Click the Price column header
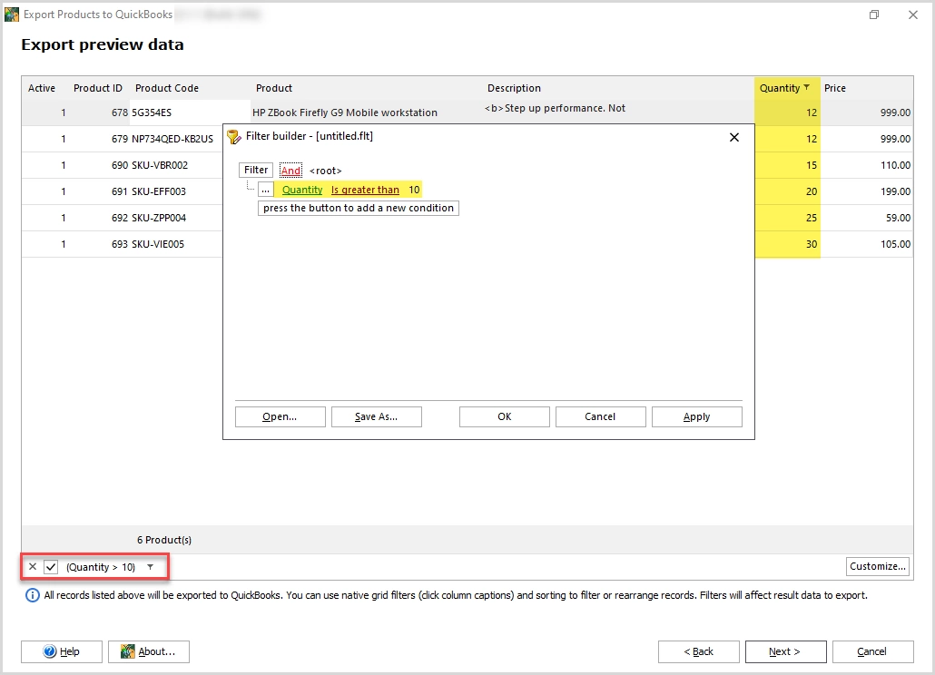 (835, 88)
